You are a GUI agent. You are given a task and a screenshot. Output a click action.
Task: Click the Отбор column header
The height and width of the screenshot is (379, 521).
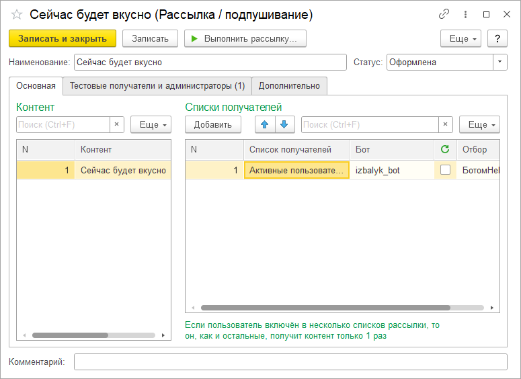click(478, 149)
